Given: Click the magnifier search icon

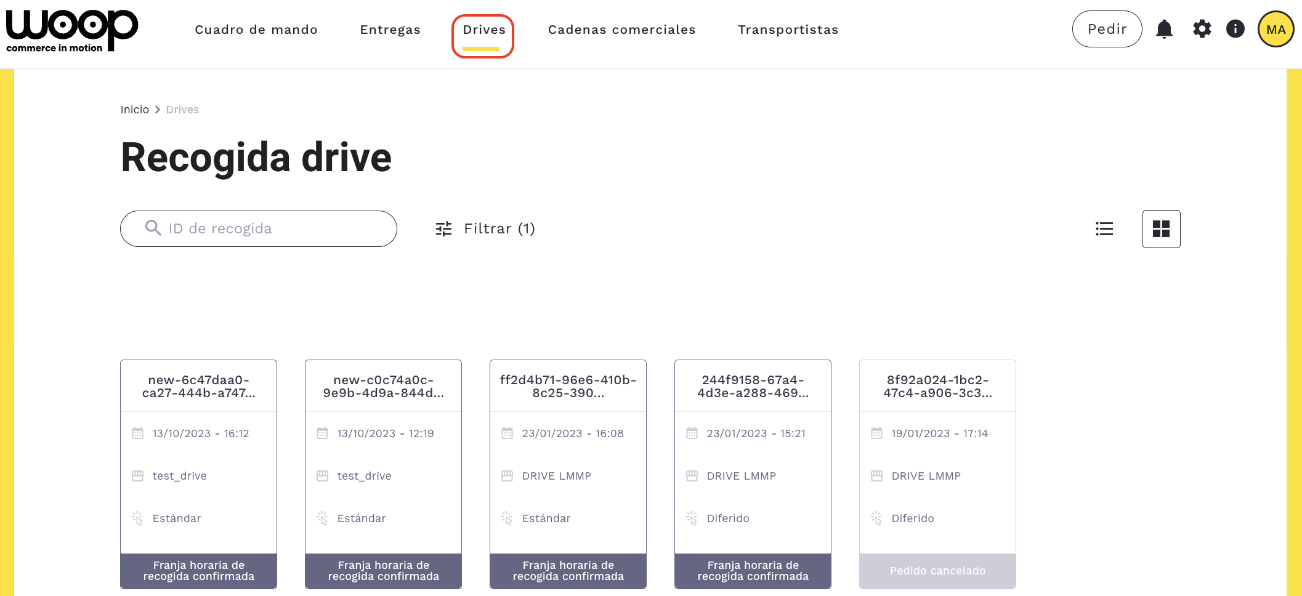Looking at the screenshot, I should [153, 228].
